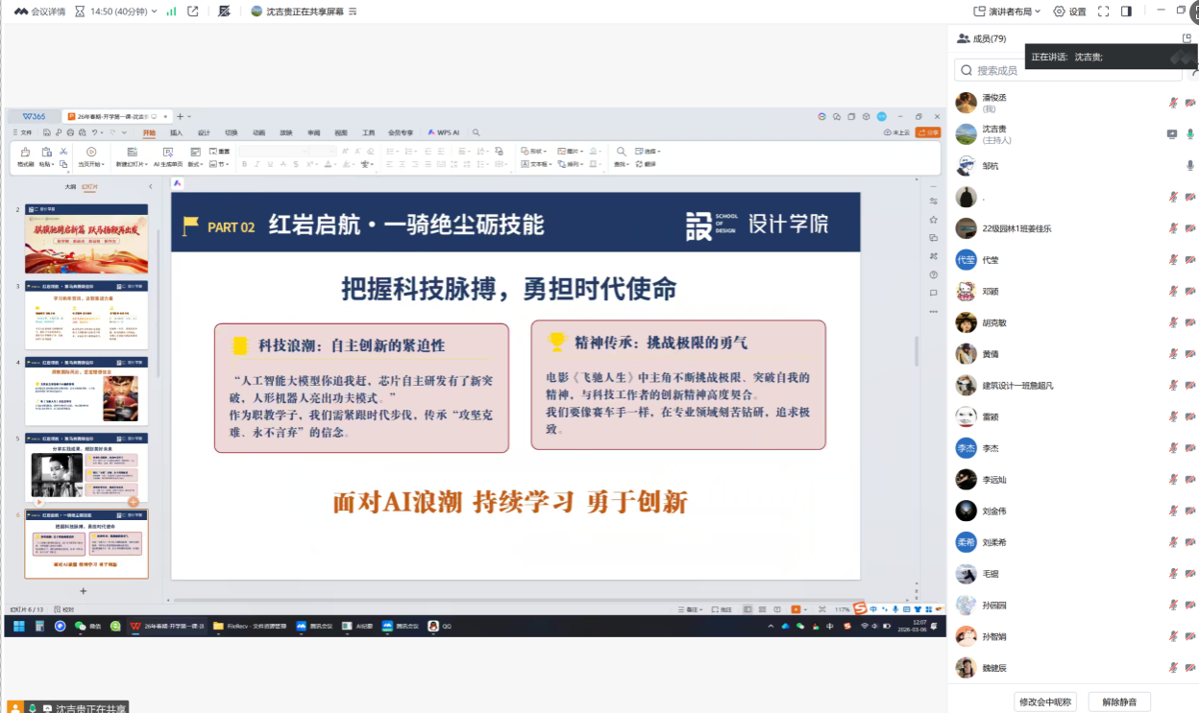Select slide 4 thumbnail in panel

click(x=86, y=393)
